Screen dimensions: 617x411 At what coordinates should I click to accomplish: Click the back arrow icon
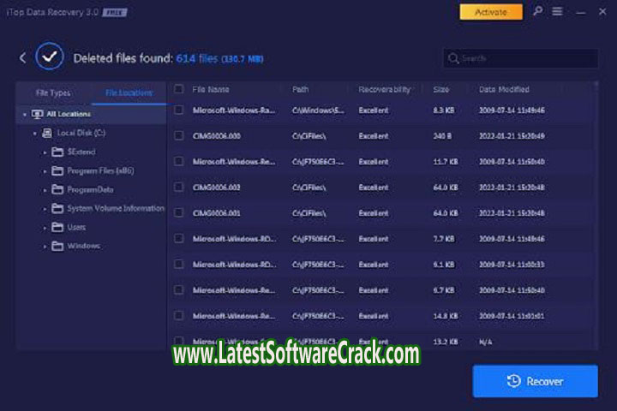[23, 58]
